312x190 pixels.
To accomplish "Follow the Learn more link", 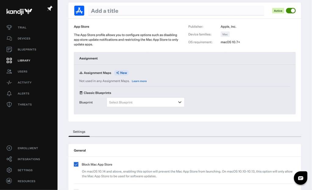I will (x=139, y=81).
